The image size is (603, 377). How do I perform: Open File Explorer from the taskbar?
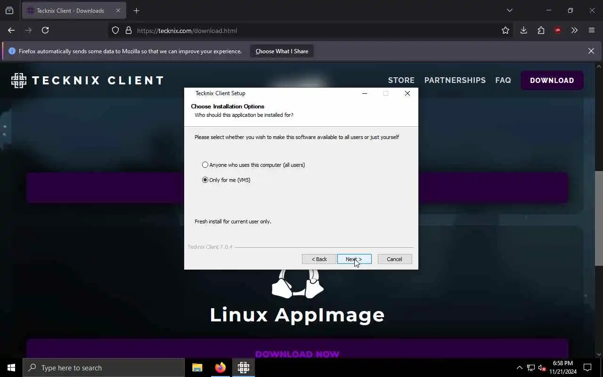click(197, 368)
